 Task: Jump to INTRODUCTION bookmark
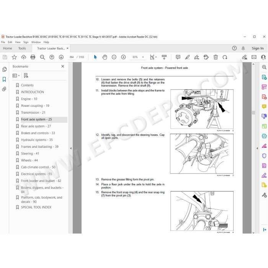tap(33, 92)
